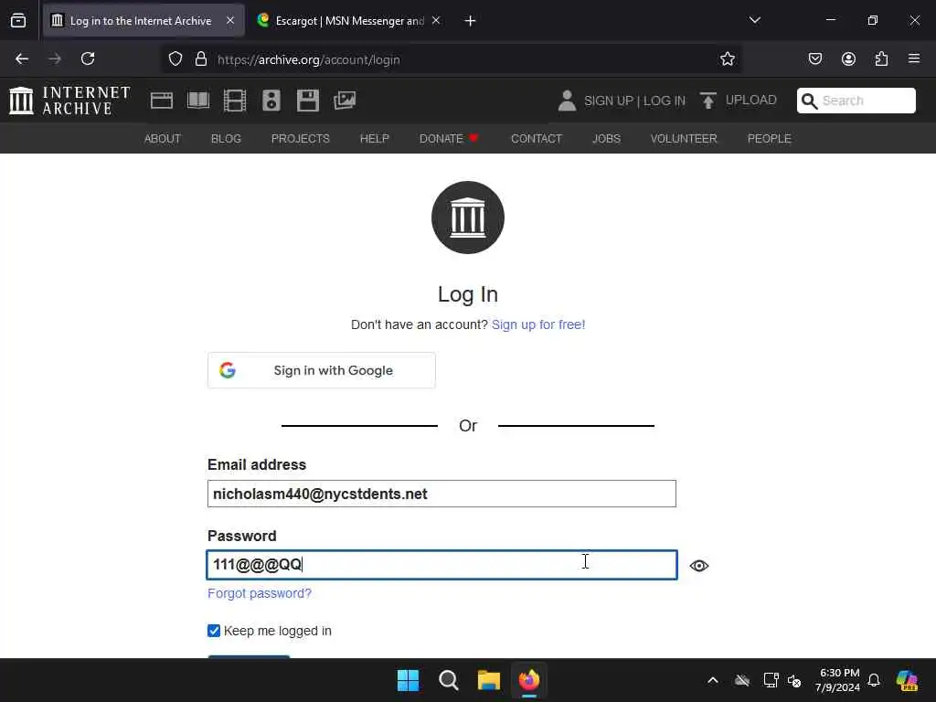Open the PROJECTS menu item
936x702 pixels.
pos(300,139)
